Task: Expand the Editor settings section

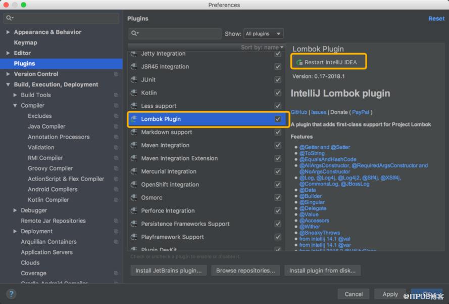Action: point(8,53)
